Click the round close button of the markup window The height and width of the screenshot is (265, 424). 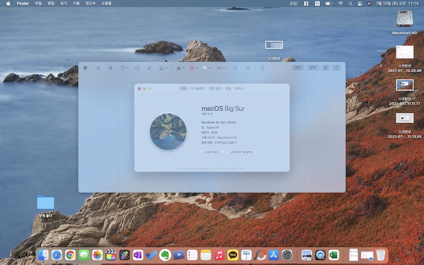[x=85, y=68]
